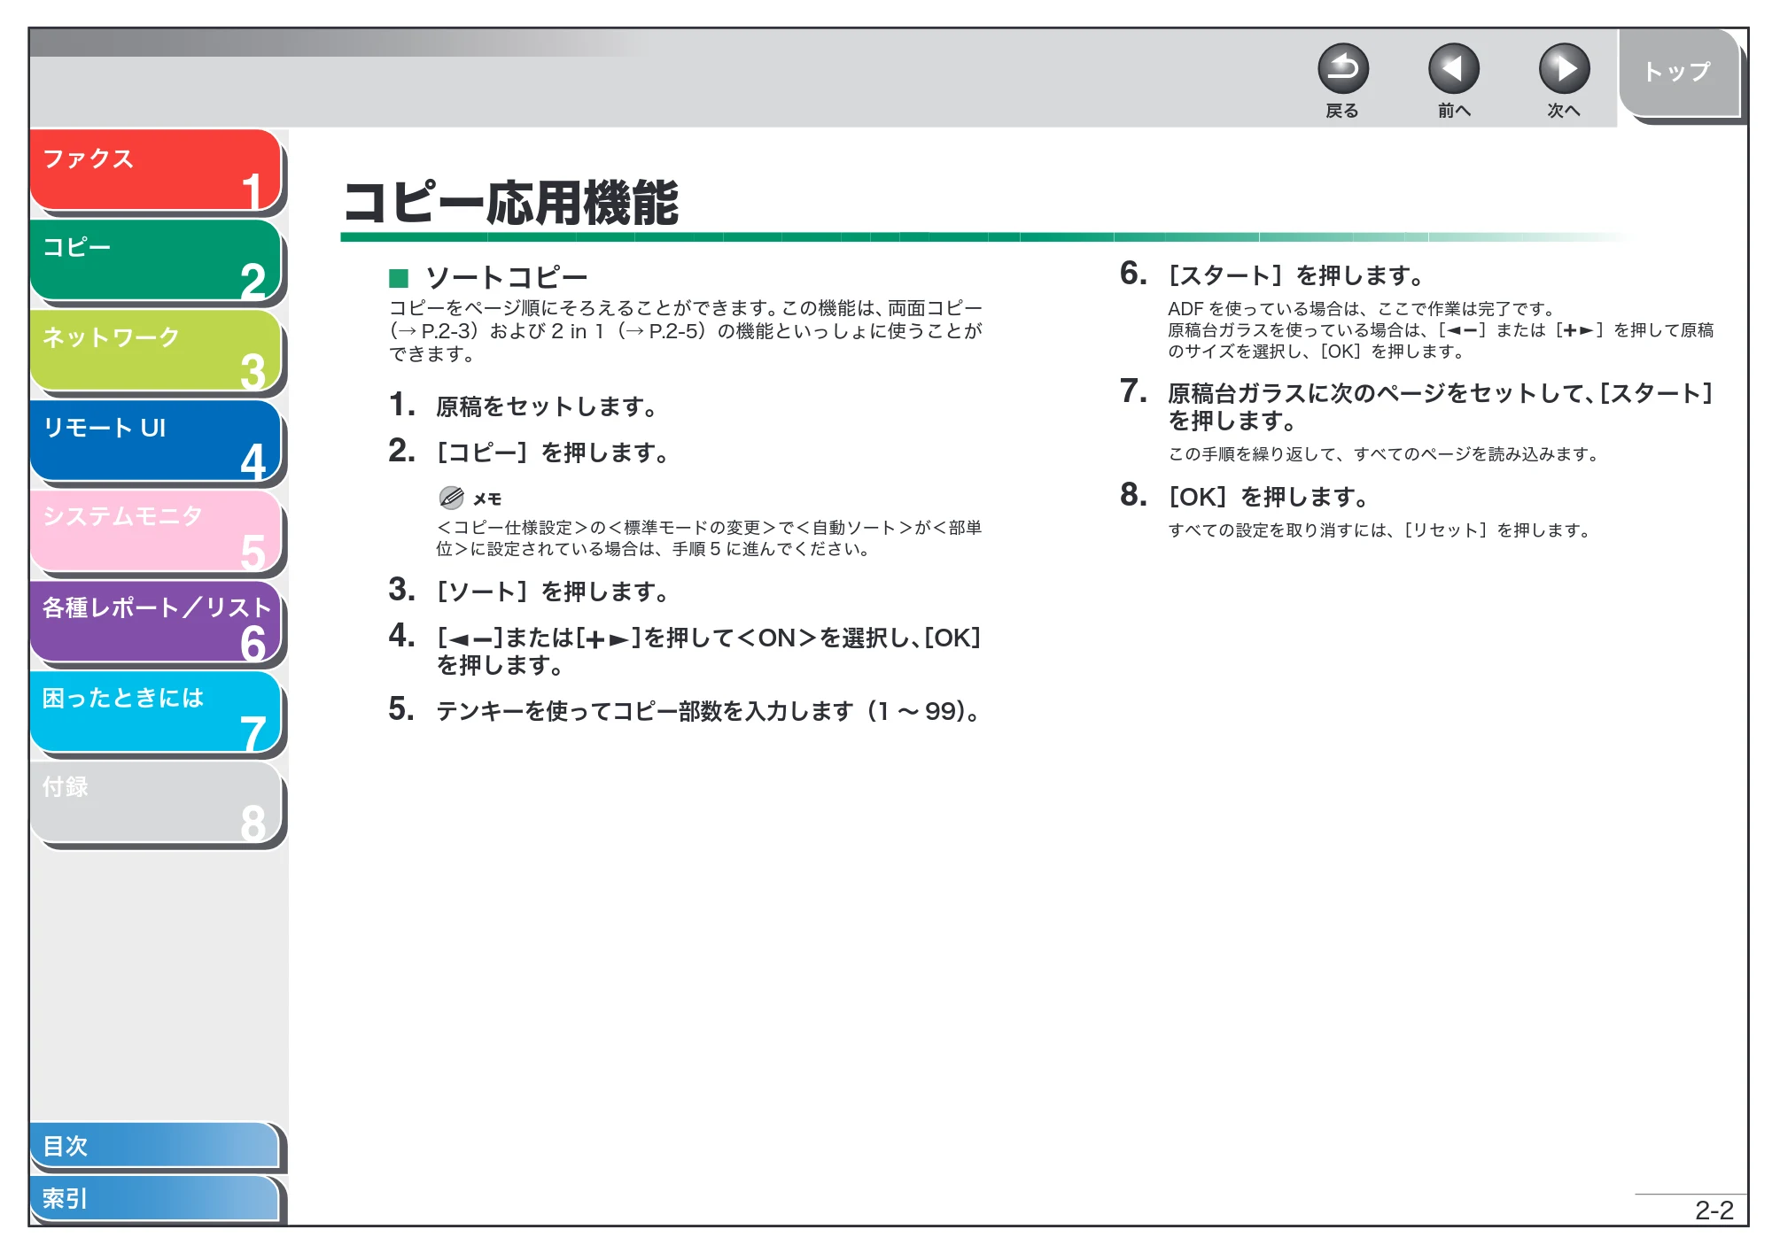Open the ファクス chapter 1 tab
The width and height of the screenshot is (1772, 1253).
tap(156, 170)
